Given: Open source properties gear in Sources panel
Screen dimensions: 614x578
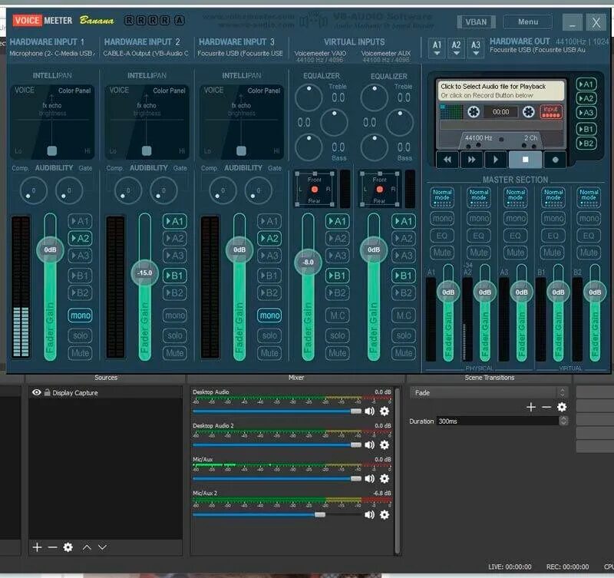Looking at the screenshot, I should 68,547.
